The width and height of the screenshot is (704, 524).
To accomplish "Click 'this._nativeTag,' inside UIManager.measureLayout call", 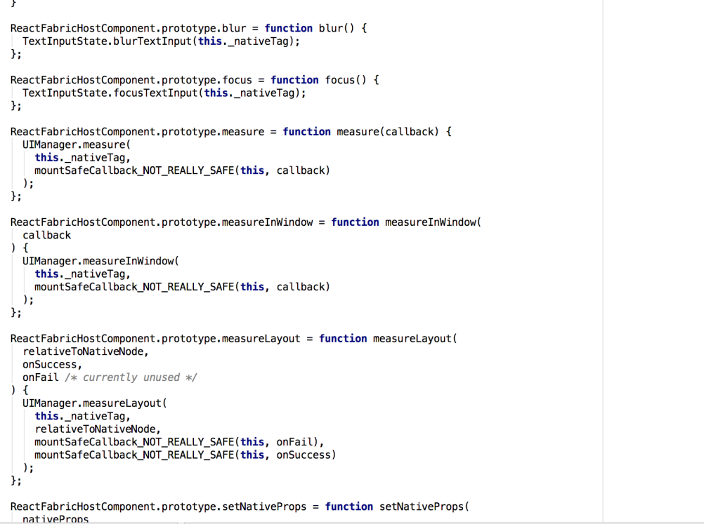I will tap(83, 417).
